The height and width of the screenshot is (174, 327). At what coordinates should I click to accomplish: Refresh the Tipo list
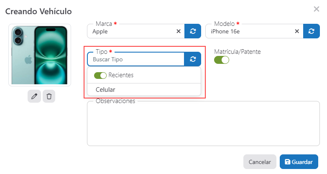tap(193, 59)
